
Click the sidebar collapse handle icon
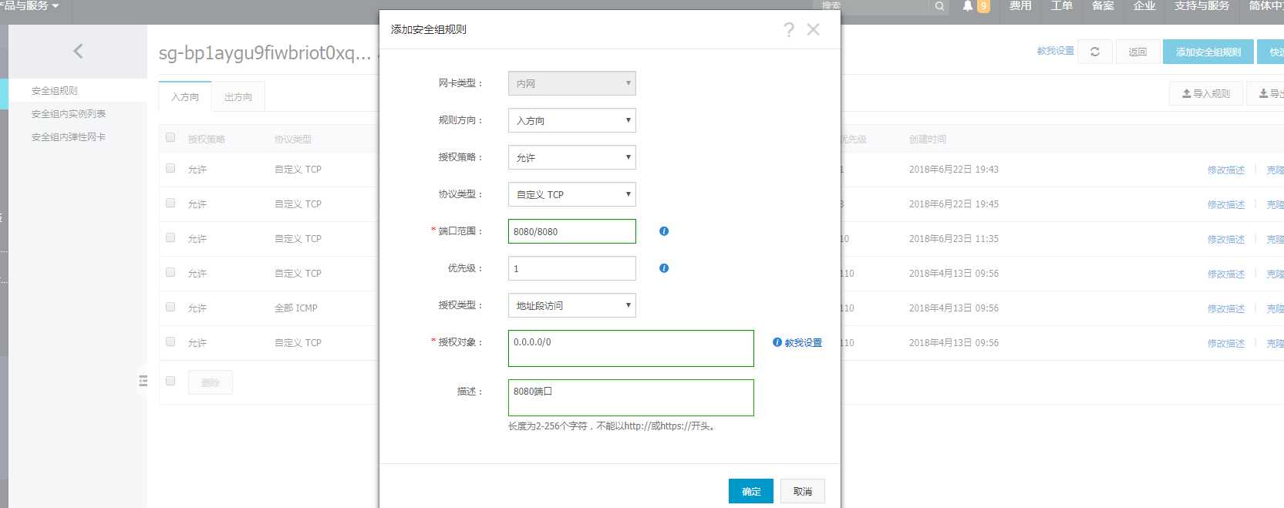(x=143, y=381)
